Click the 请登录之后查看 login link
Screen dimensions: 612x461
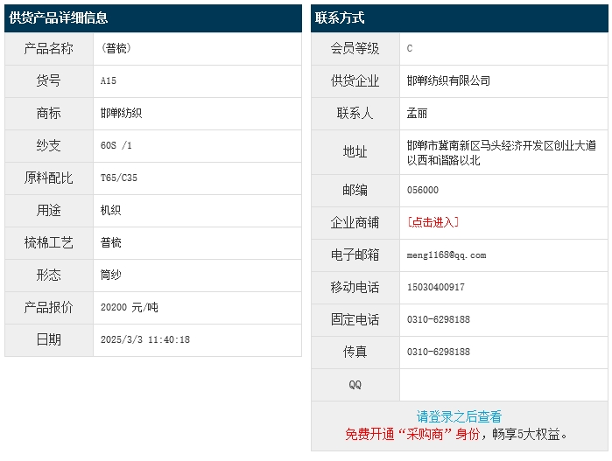[459, 417]
